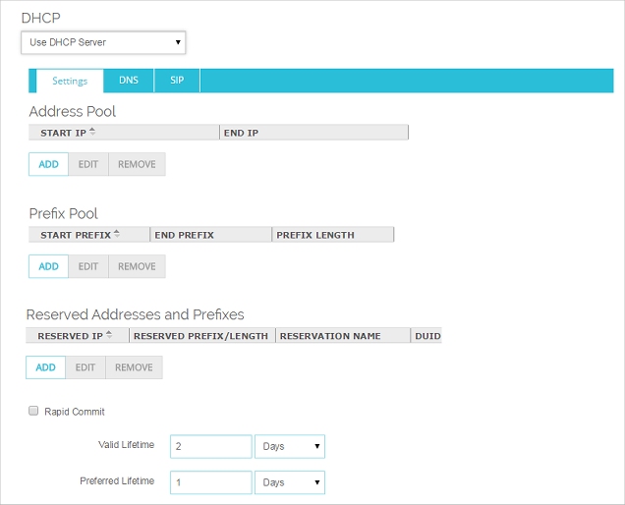Sort by the Start IP arrow icon
Image resolution: width=625 pixels, height=505 pixels.
(x=92, y=132)
